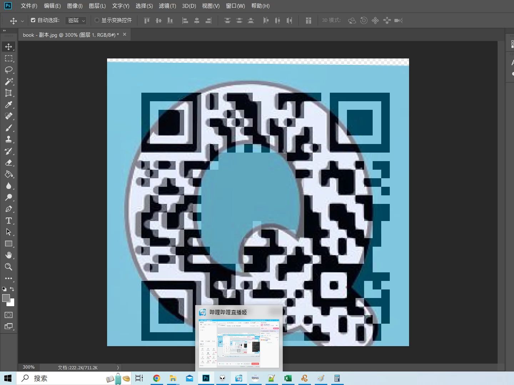Select the Healing Brush tool
The height and width of the screenshot is (385, 514).
[9, 116]
